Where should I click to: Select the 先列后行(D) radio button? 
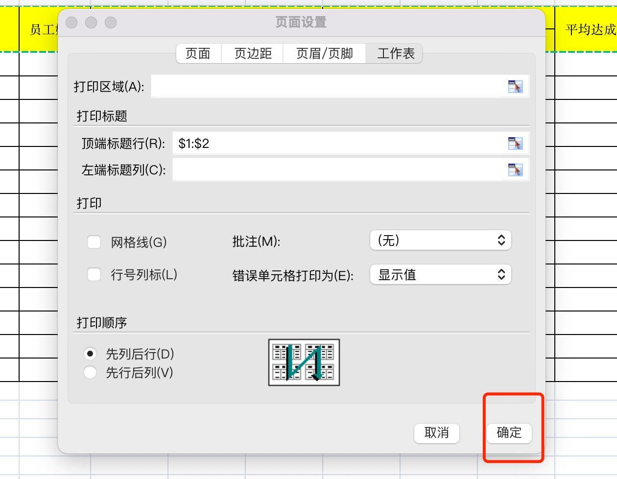tap(90, 354)
